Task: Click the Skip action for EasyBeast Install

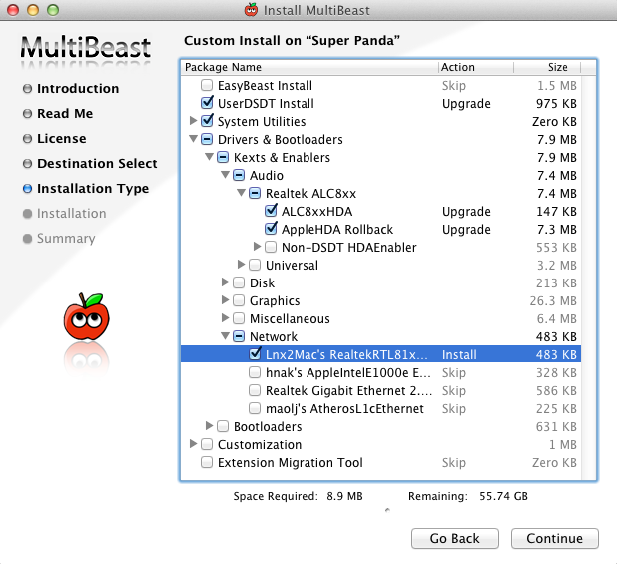Action: 453,85
